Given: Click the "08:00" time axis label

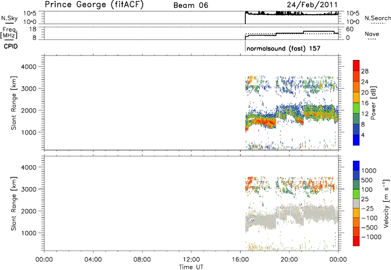Looking at the screenshot, I should pos(142,260).
